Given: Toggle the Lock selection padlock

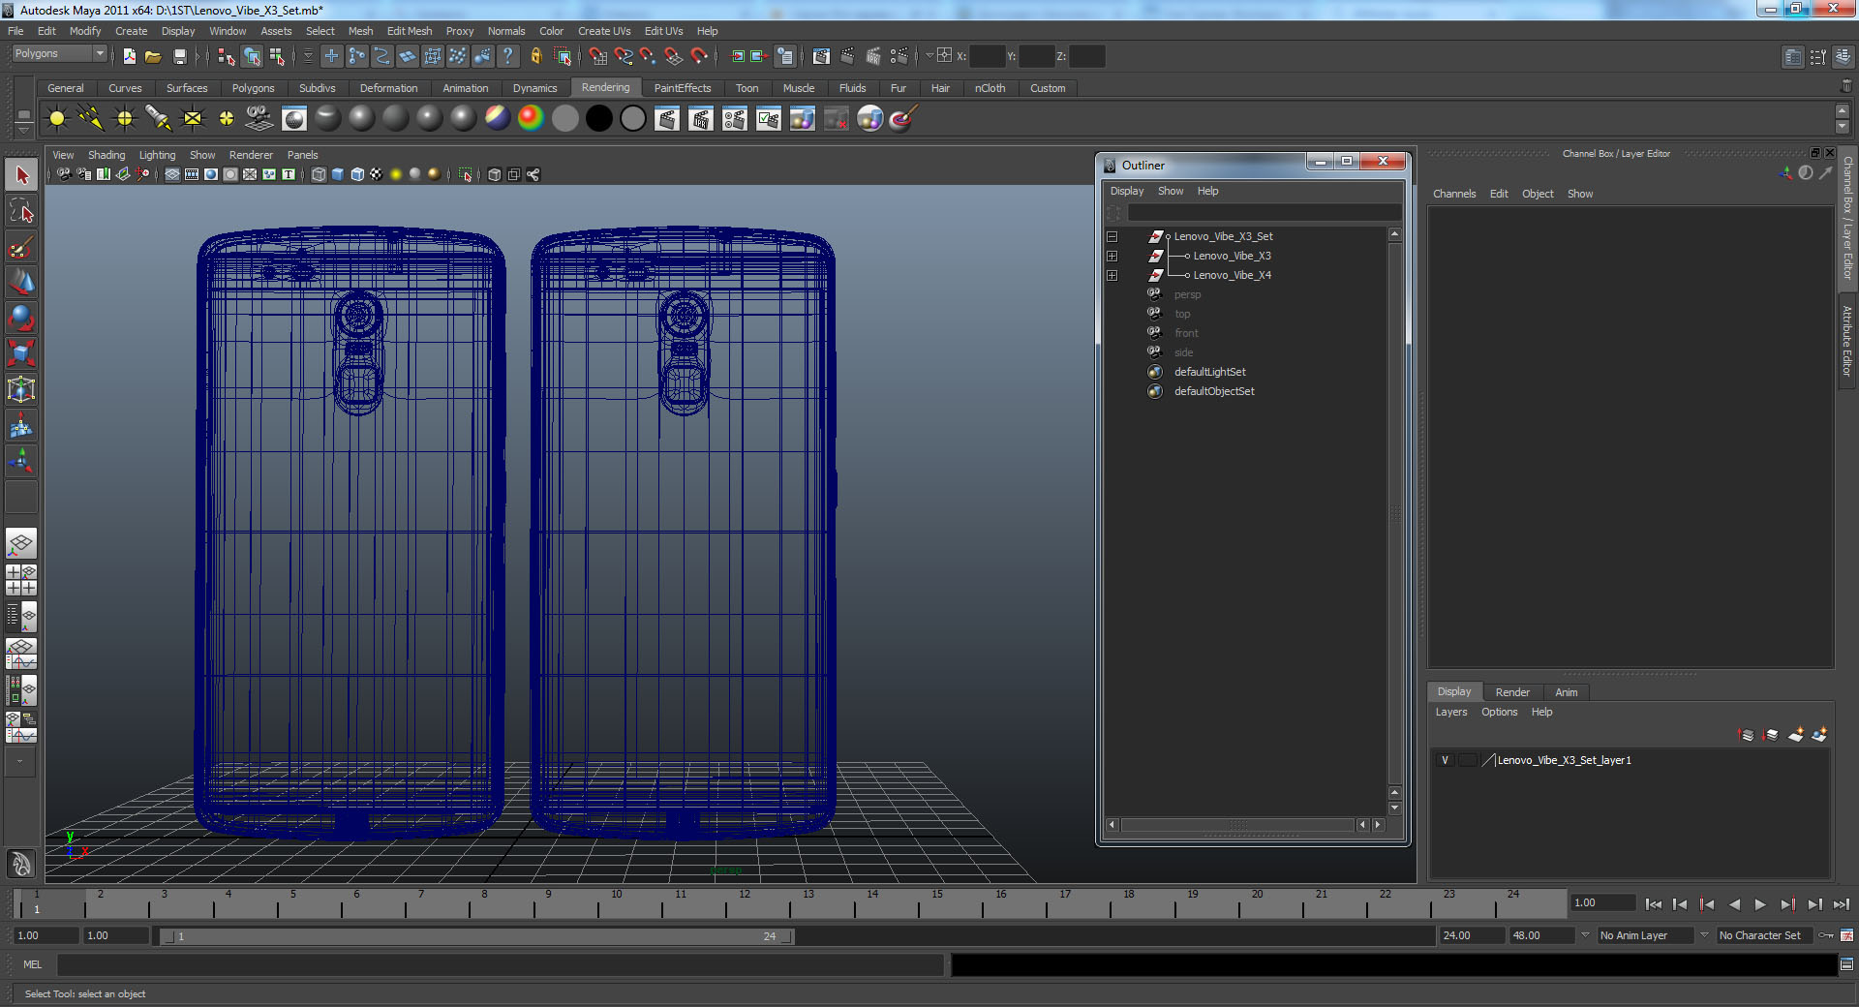Looking at the screenshot, I should (x=535, y=56).
